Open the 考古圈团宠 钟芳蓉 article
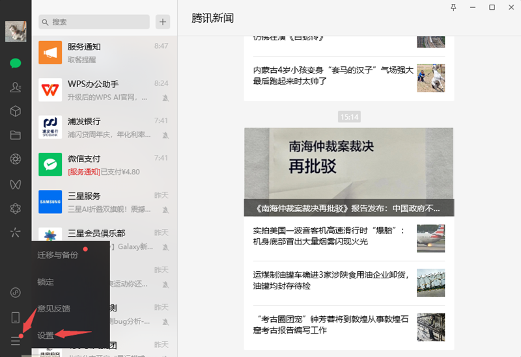 [x=349, y=327]
